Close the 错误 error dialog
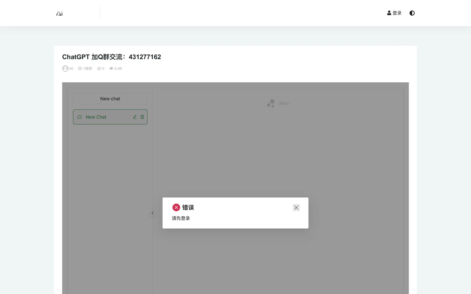471x294 pixels. pyautogui.click(x=296, y=208)
